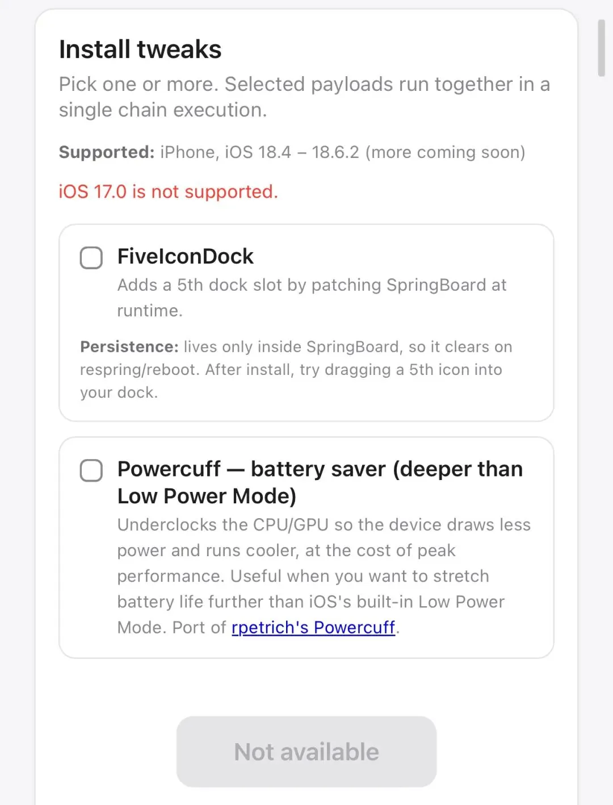
Task: Click the Install tweaks heading
Action: (140, 49)
